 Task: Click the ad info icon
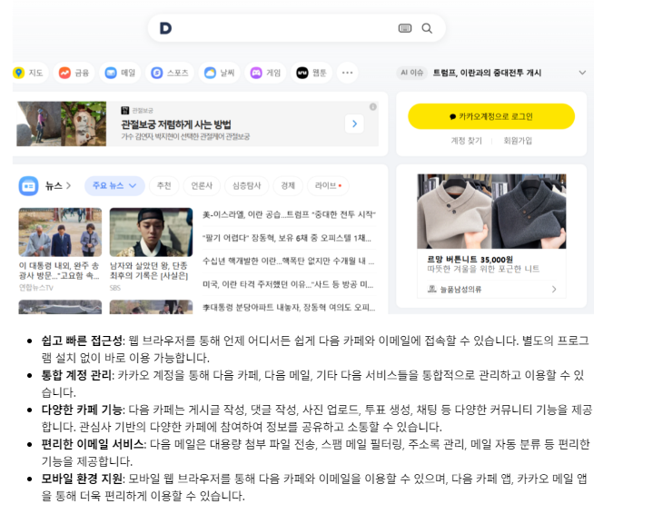tap(373, 106)
